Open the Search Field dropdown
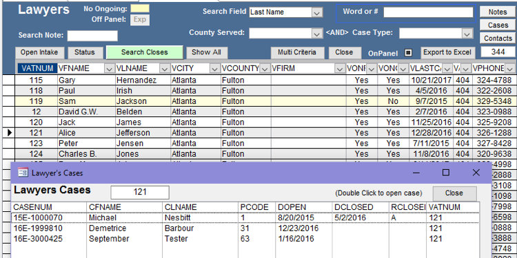The image size is (517, 258). point(316,12)
